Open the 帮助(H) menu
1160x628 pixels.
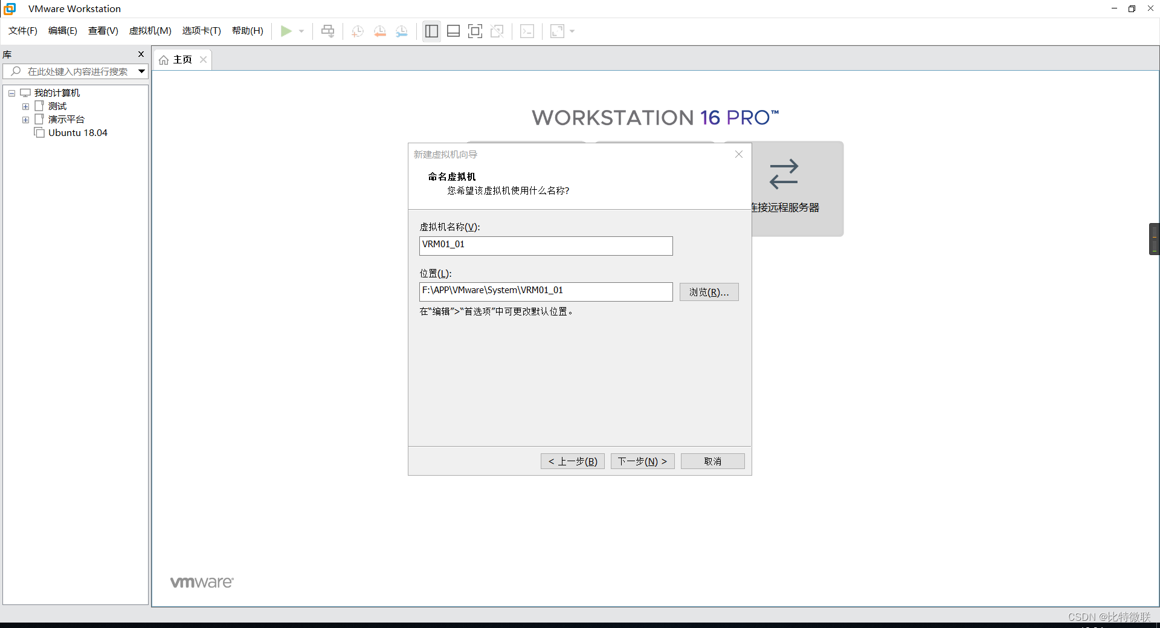click(x=247, y=31)
